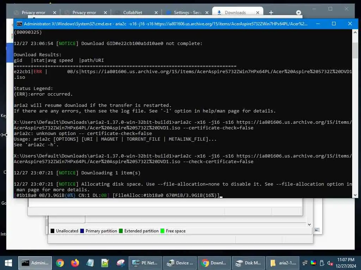Click the Unallocated black legend swatch
361x270 pixels.
[x=53, y=231]
